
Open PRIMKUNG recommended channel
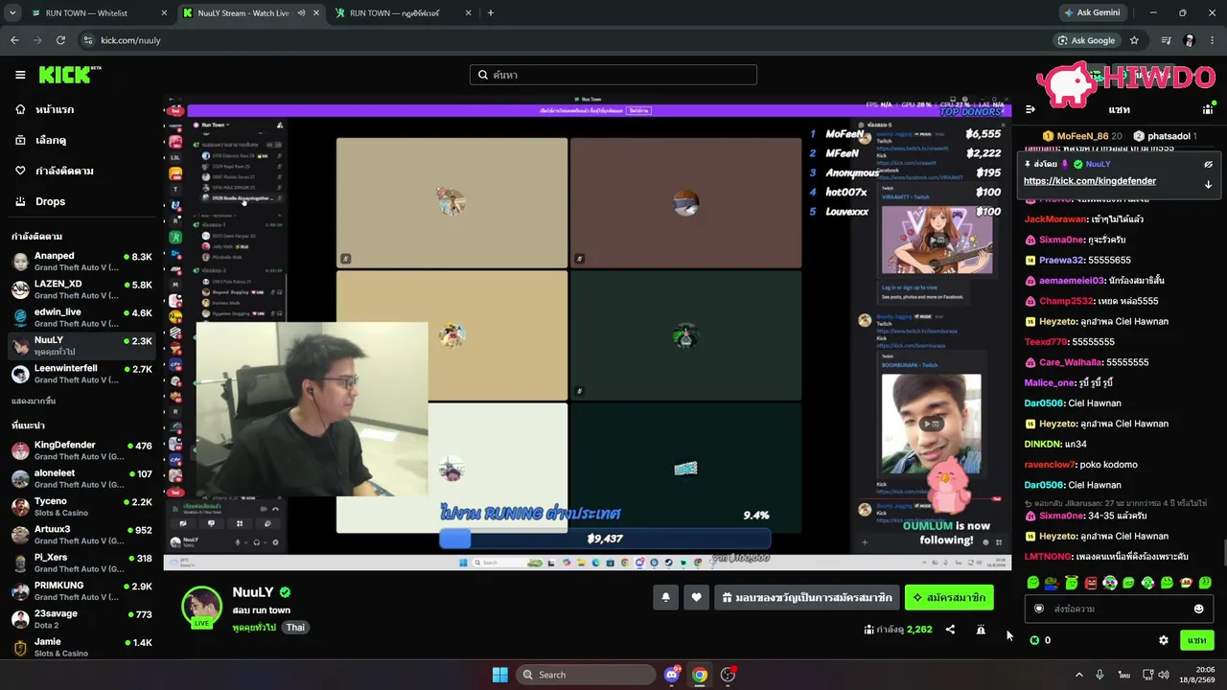click(81, 590)
